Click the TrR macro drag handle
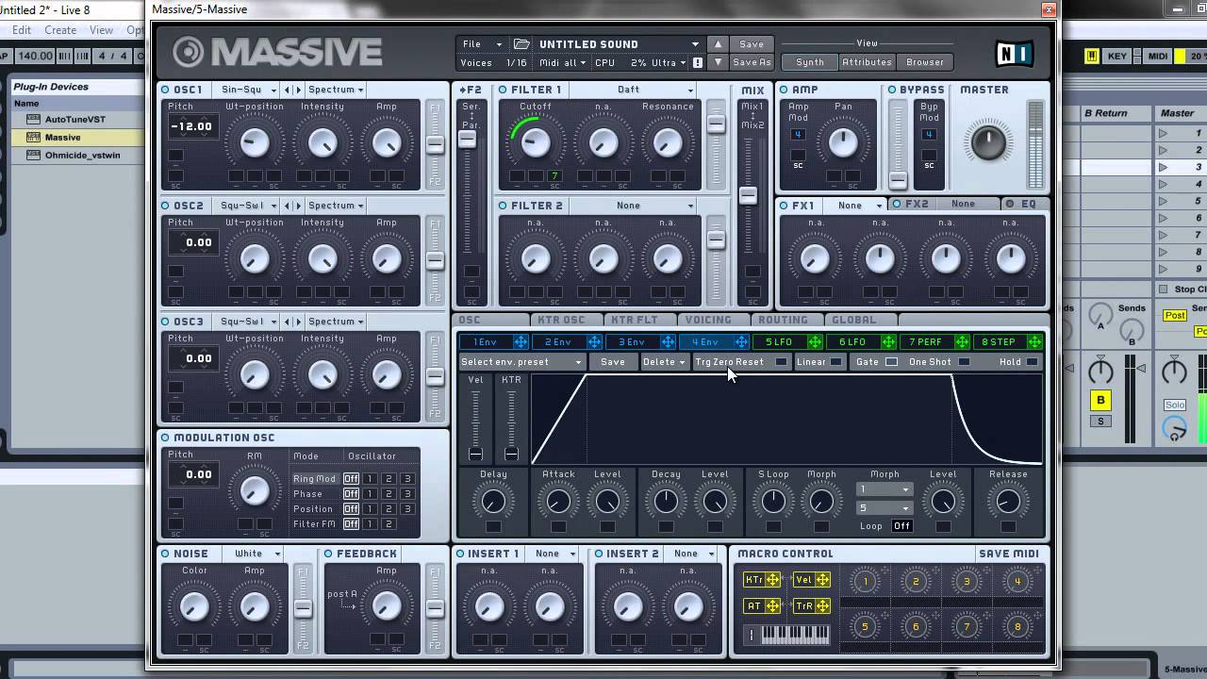Image resolution: width=1207 pixels, height=679 pixels. click(x=822, y=606)
